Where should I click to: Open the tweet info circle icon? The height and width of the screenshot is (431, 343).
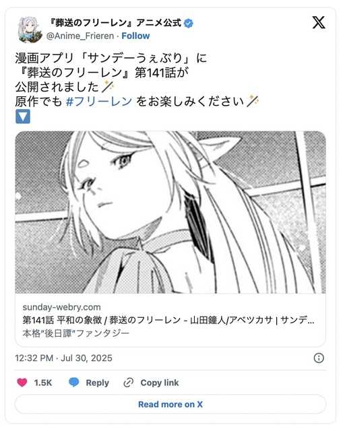[x=319, y=358]
